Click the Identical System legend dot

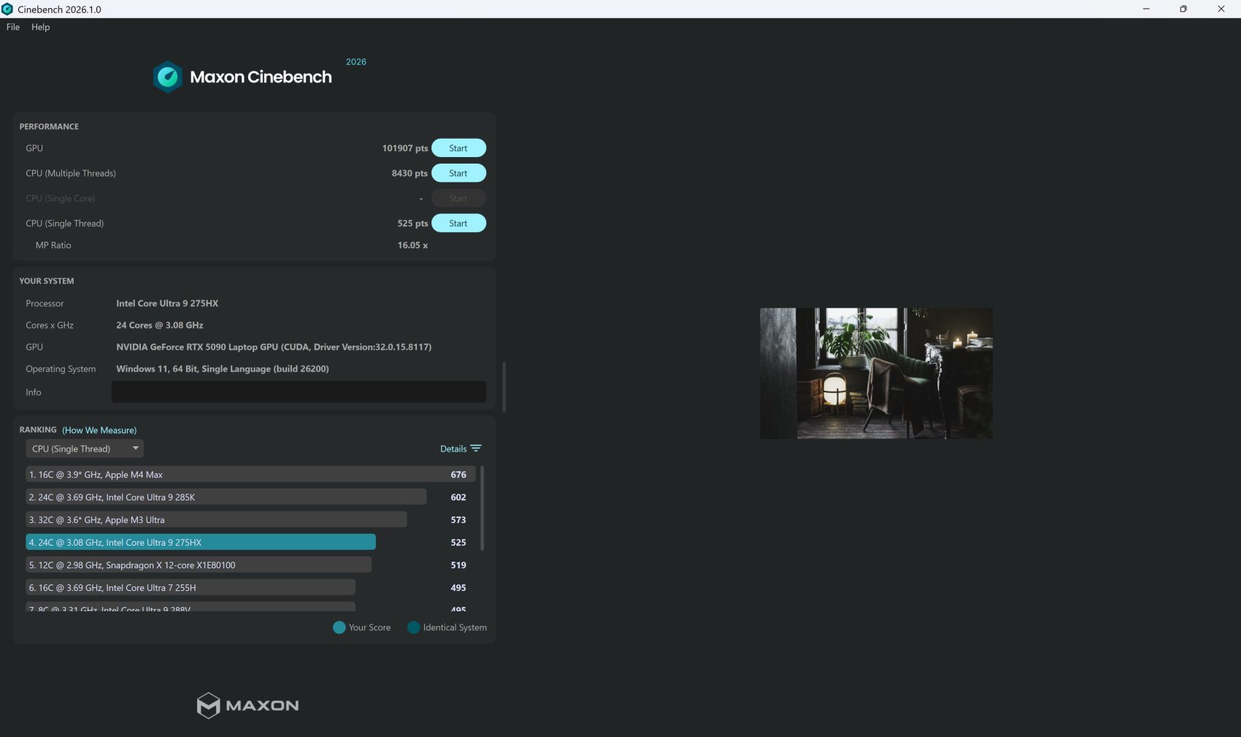(x=413, y=627)
